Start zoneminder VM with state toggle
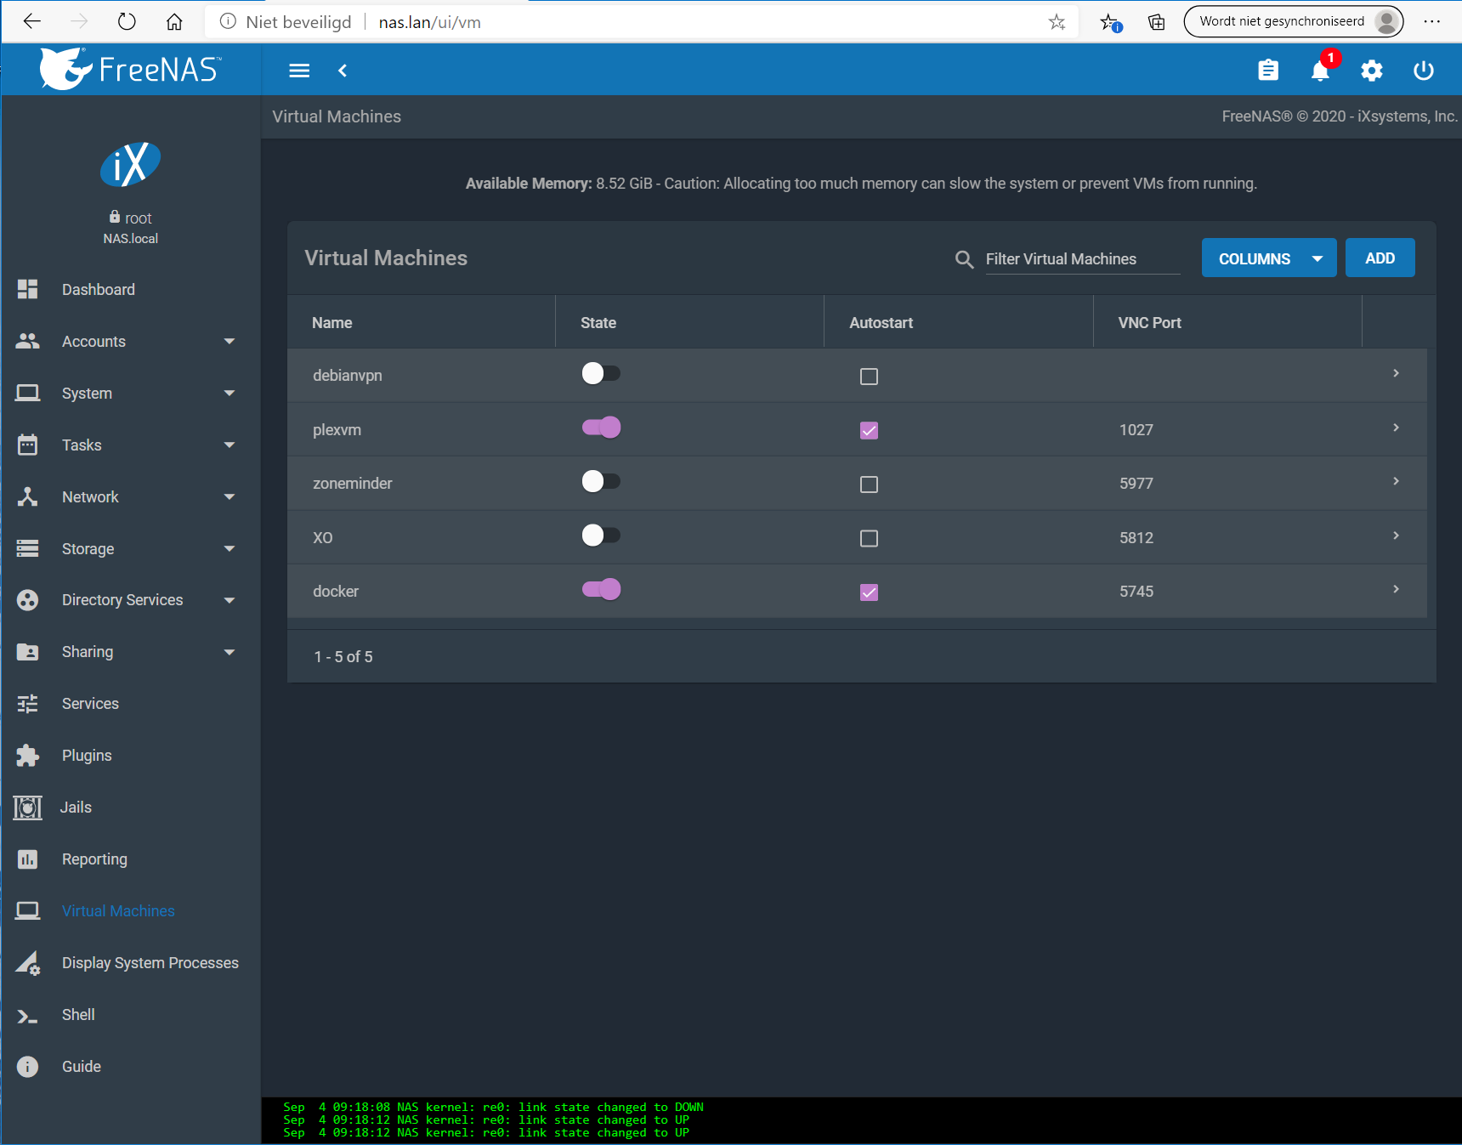This screenshot has height=1145, width=1462. (601, 481)
